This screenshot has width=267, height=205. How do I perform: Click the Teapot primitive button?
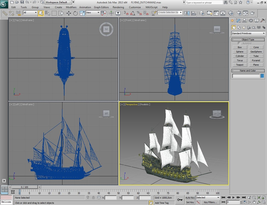tap(240, 65)
